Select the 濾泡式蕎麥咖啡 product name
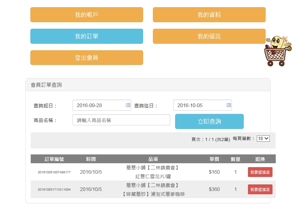The height and width of the screenshot is (206, 296). (153, 194)
